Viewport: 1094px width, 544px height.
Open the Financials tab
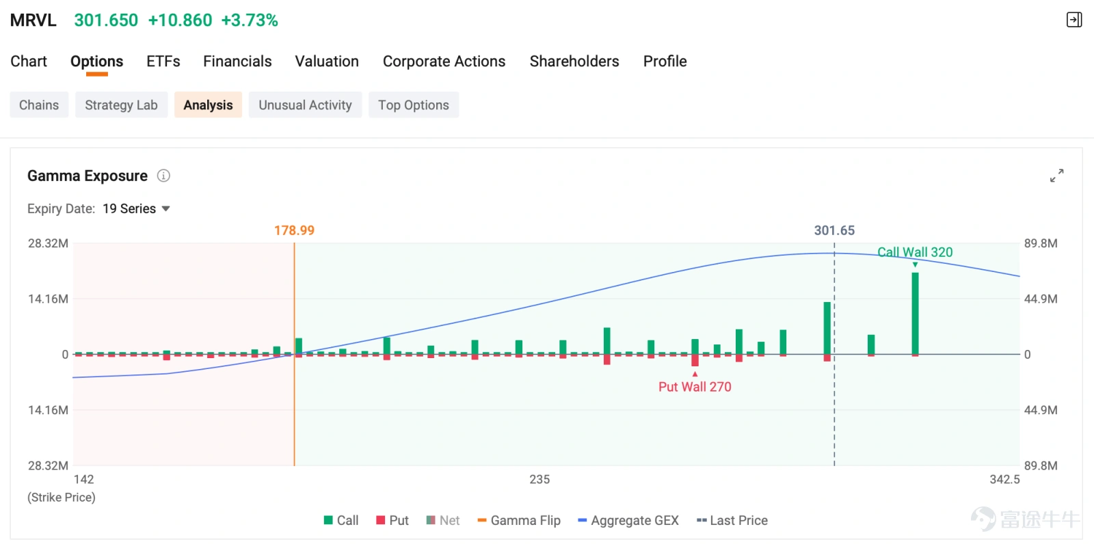point(237,62)
